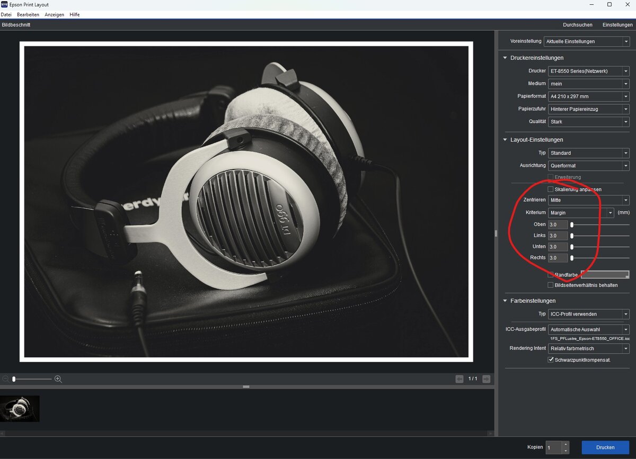Maximize the Epson Print Layout window
This screenshot has height=459, width=636.
coord(609,4)
